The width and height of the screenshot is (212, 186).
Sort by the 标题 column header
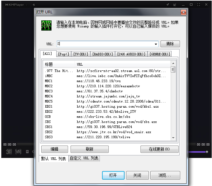(59, 64)
